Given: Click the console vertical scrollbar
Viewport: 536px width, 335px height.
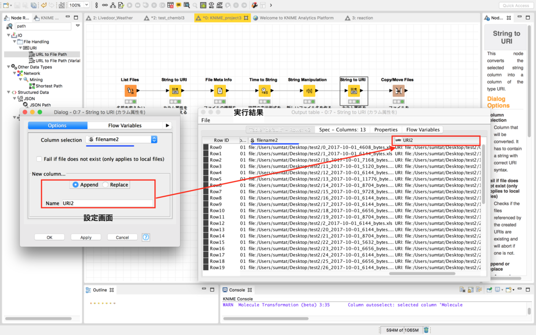Looking at the screenshot, I should coord(529,311).
